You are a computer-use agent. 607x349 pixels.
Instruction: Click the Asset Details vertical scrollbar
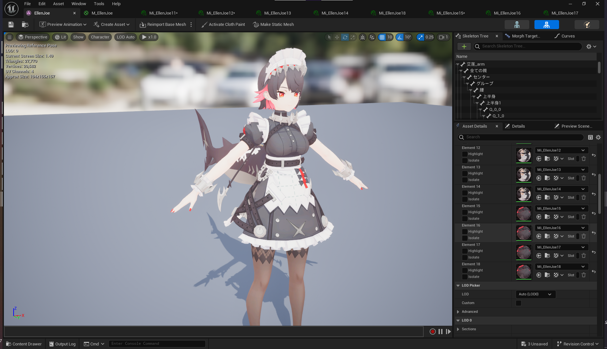[x=600, y=194]
